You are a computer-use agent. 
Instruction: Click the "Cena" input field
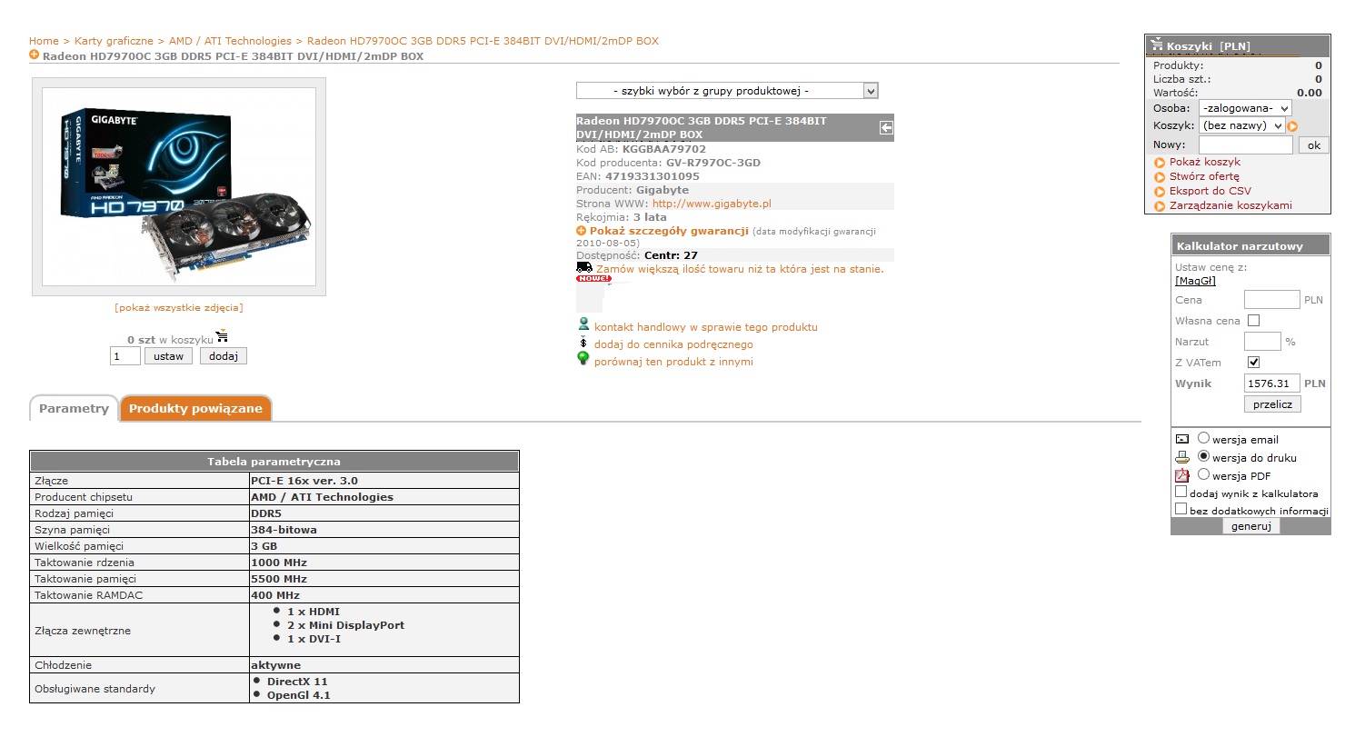[x=1272, y=300]
